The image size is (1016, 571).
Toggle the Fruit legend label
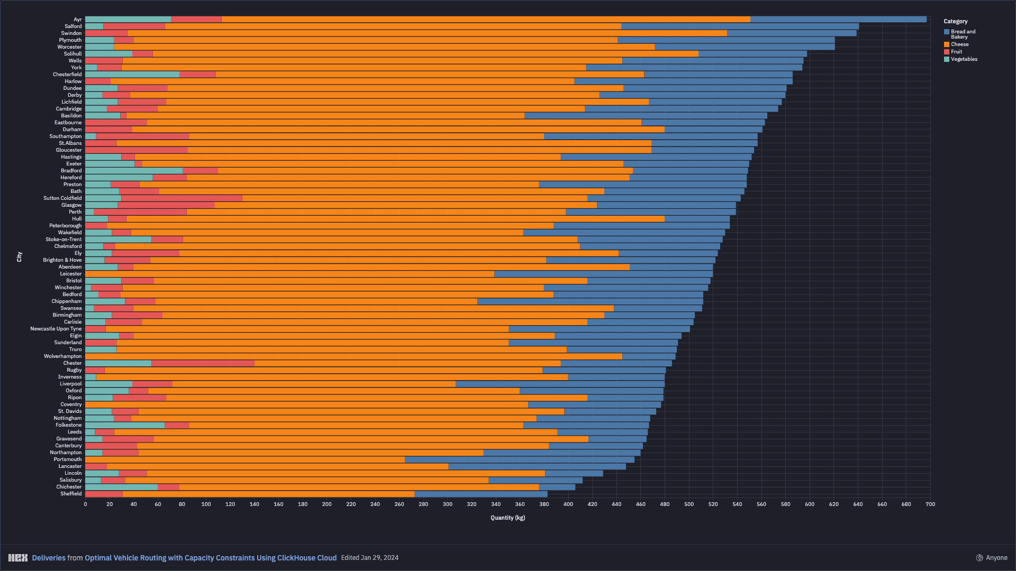956,52
